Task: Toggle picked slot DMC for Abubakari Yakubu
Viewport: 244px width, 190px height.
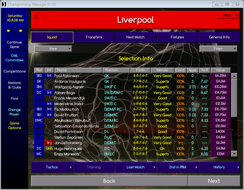Action: 39,120
